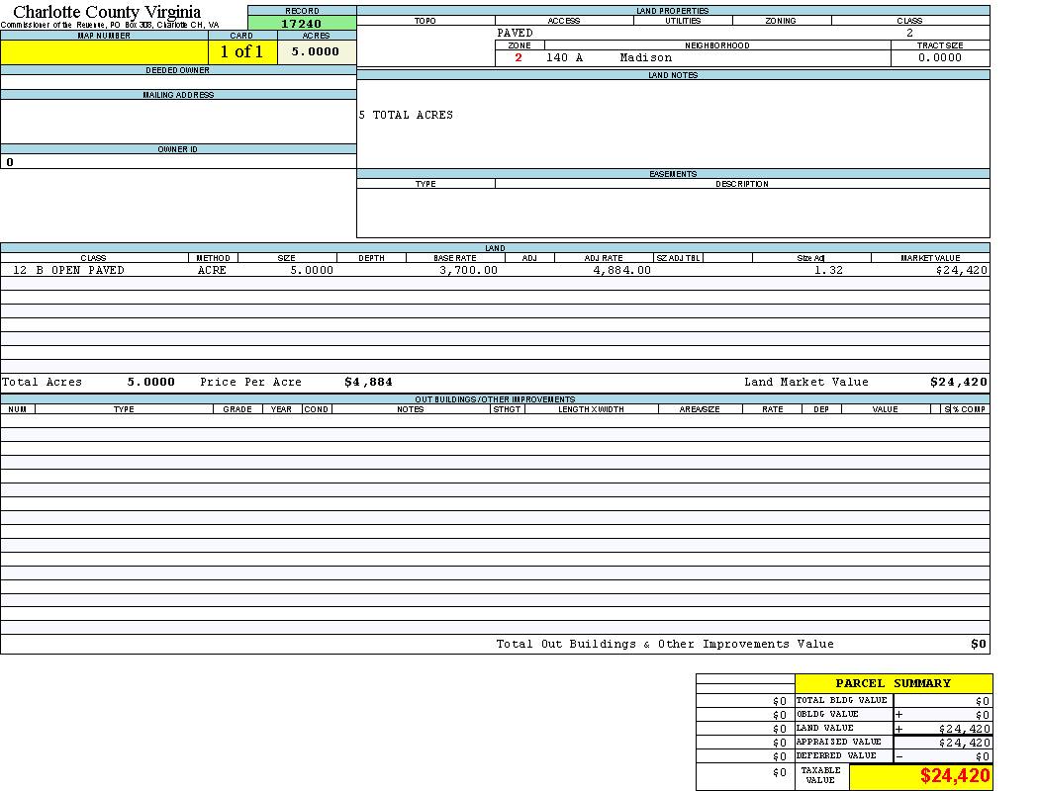Screen dimensions: 1039x791
Task: Select the '12 B OPEN PAVED' land class row
Action: click(x=68, y=270)
